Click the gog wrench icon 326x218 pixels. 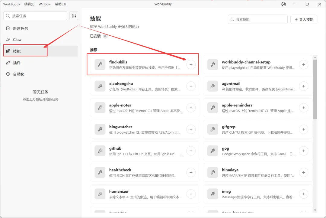(213, 151)
